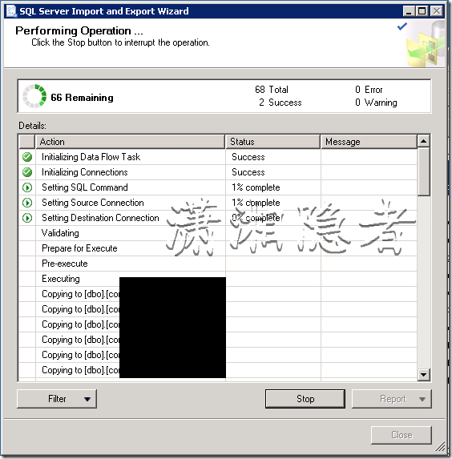Click the spinning progress indicator next to 66 Remaining
452x459 pixels.
click(34, 96)
